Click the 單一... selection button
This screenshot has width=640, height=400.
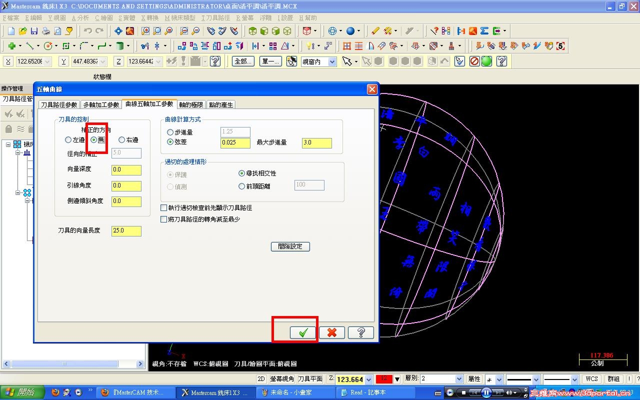[x=270, y=61]
